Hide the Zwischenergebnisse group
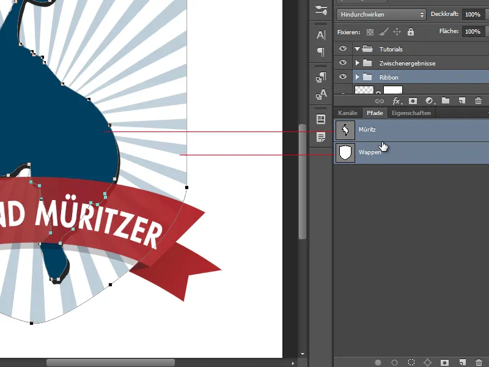 [x=343, y=62]
